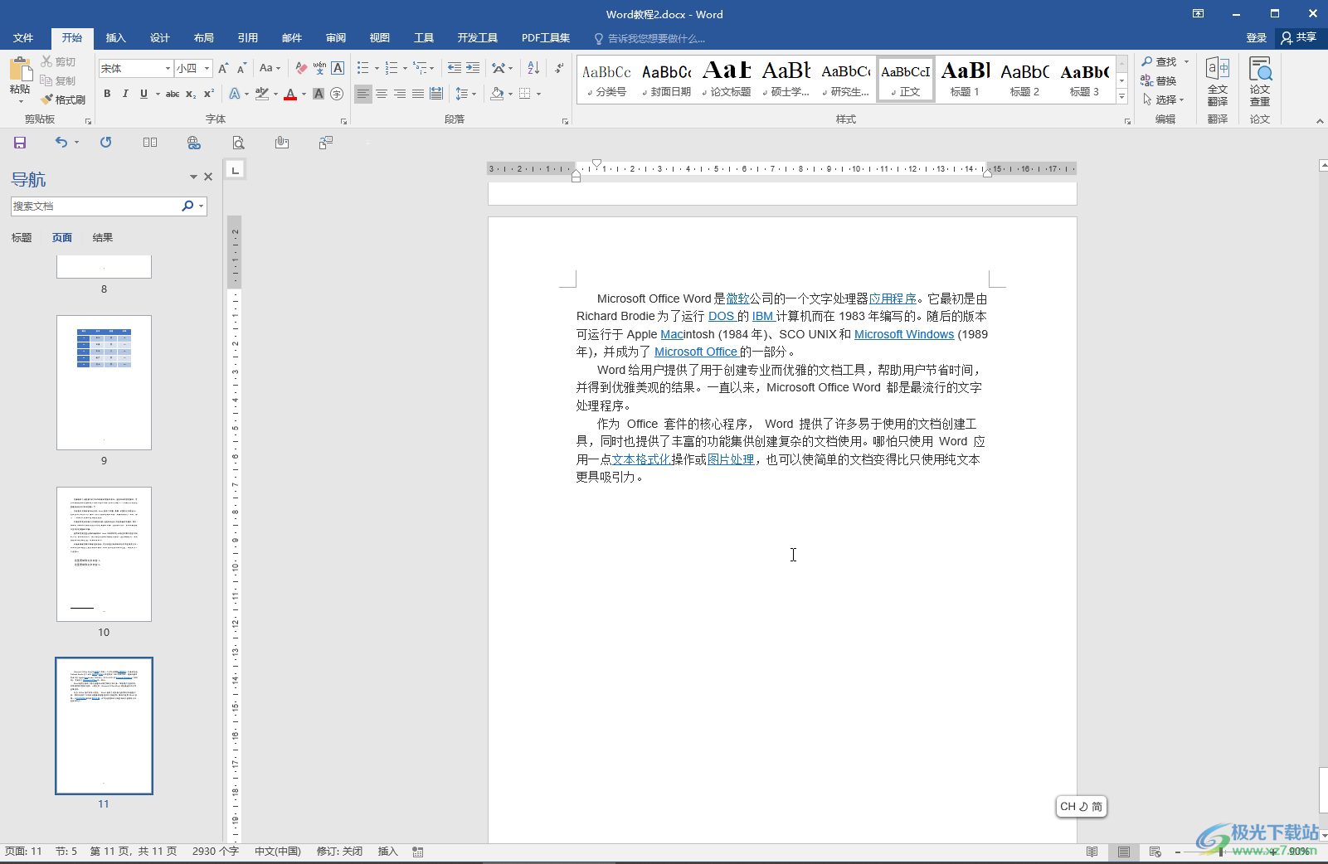Click the 微软 hyperlink in document

pos(737,299)
